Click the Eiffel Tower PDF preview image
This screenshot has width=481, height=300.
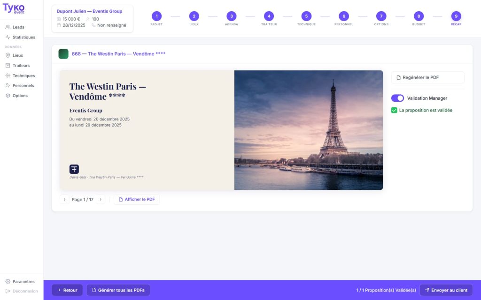click(309, 130)
